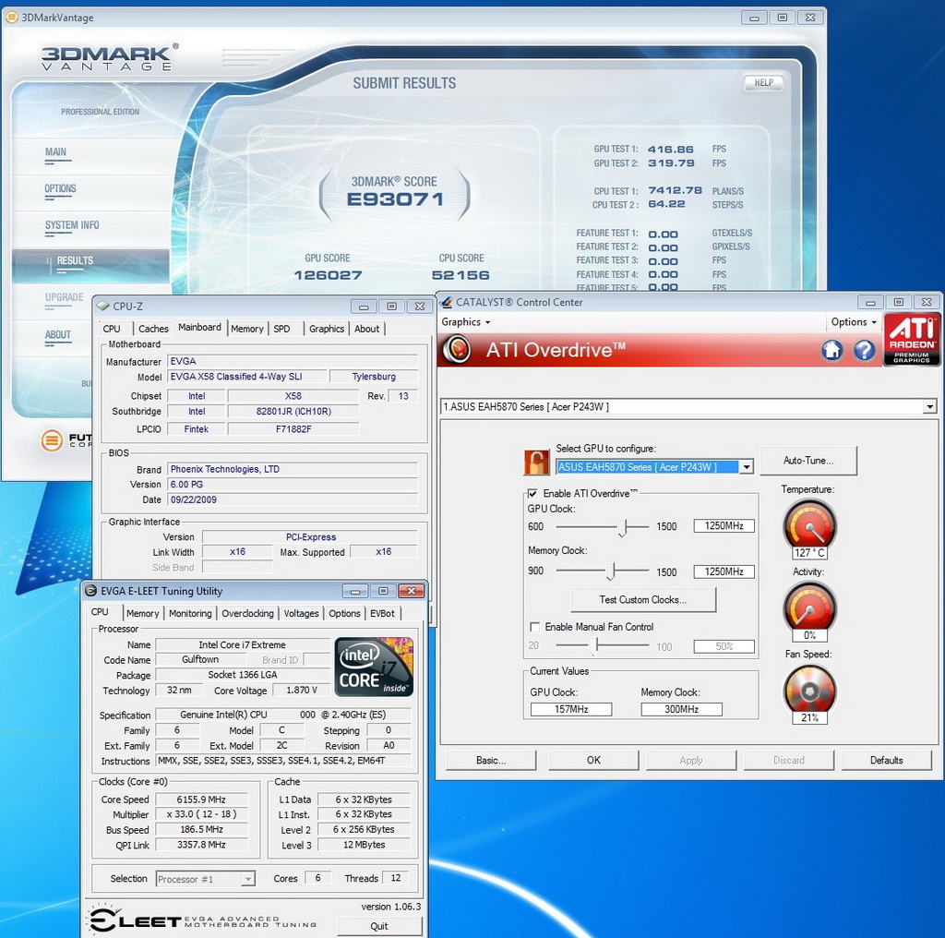Click the GPU Clock slider handle
945x938 pixels.
click(624, 528)
